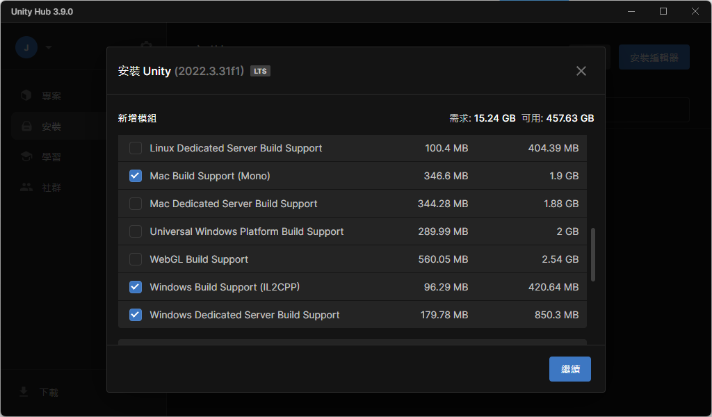Click the community people icon
The width and height of the screenshot is (712, 417).
point(26,187)
